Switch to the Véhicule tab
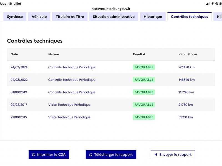222x166 pixels. point(39,17)
